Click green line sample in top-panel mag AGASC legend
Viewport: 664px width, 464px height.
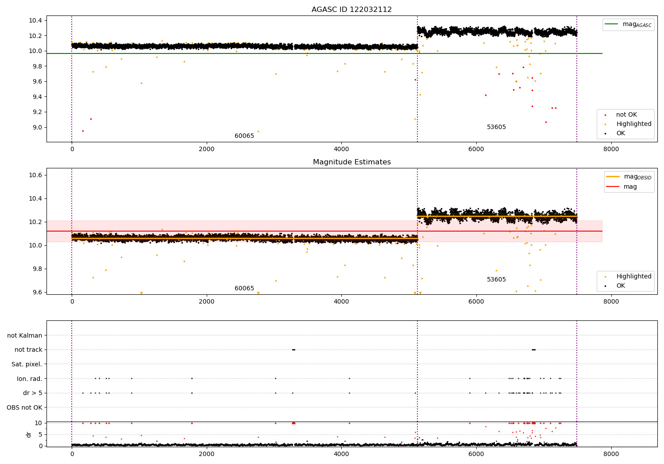(x=611, y=24)
